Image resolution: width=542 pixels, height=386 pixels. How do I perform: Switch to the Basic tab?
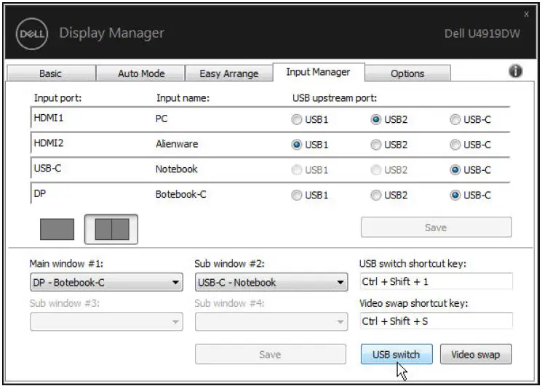50,73
